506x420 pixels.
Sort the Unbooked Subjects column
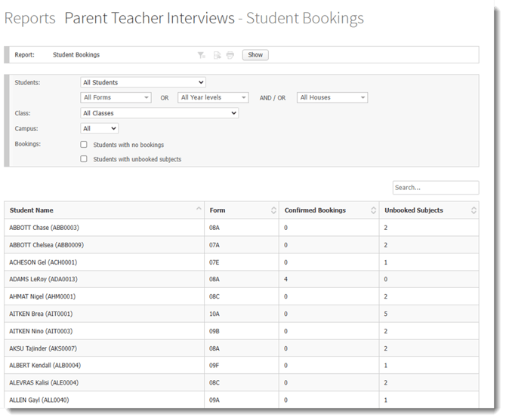click(x=474, y=210)
